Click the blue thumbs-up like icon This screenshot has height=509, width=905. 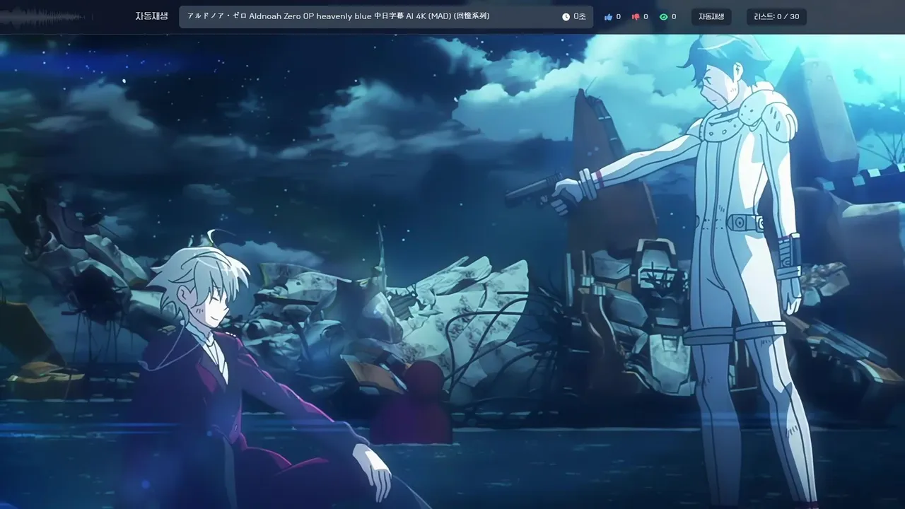coord(608,17)
